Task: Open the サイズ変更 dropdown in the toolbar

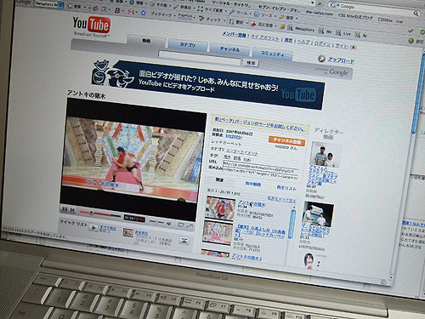Action: (x=212, y=10)
